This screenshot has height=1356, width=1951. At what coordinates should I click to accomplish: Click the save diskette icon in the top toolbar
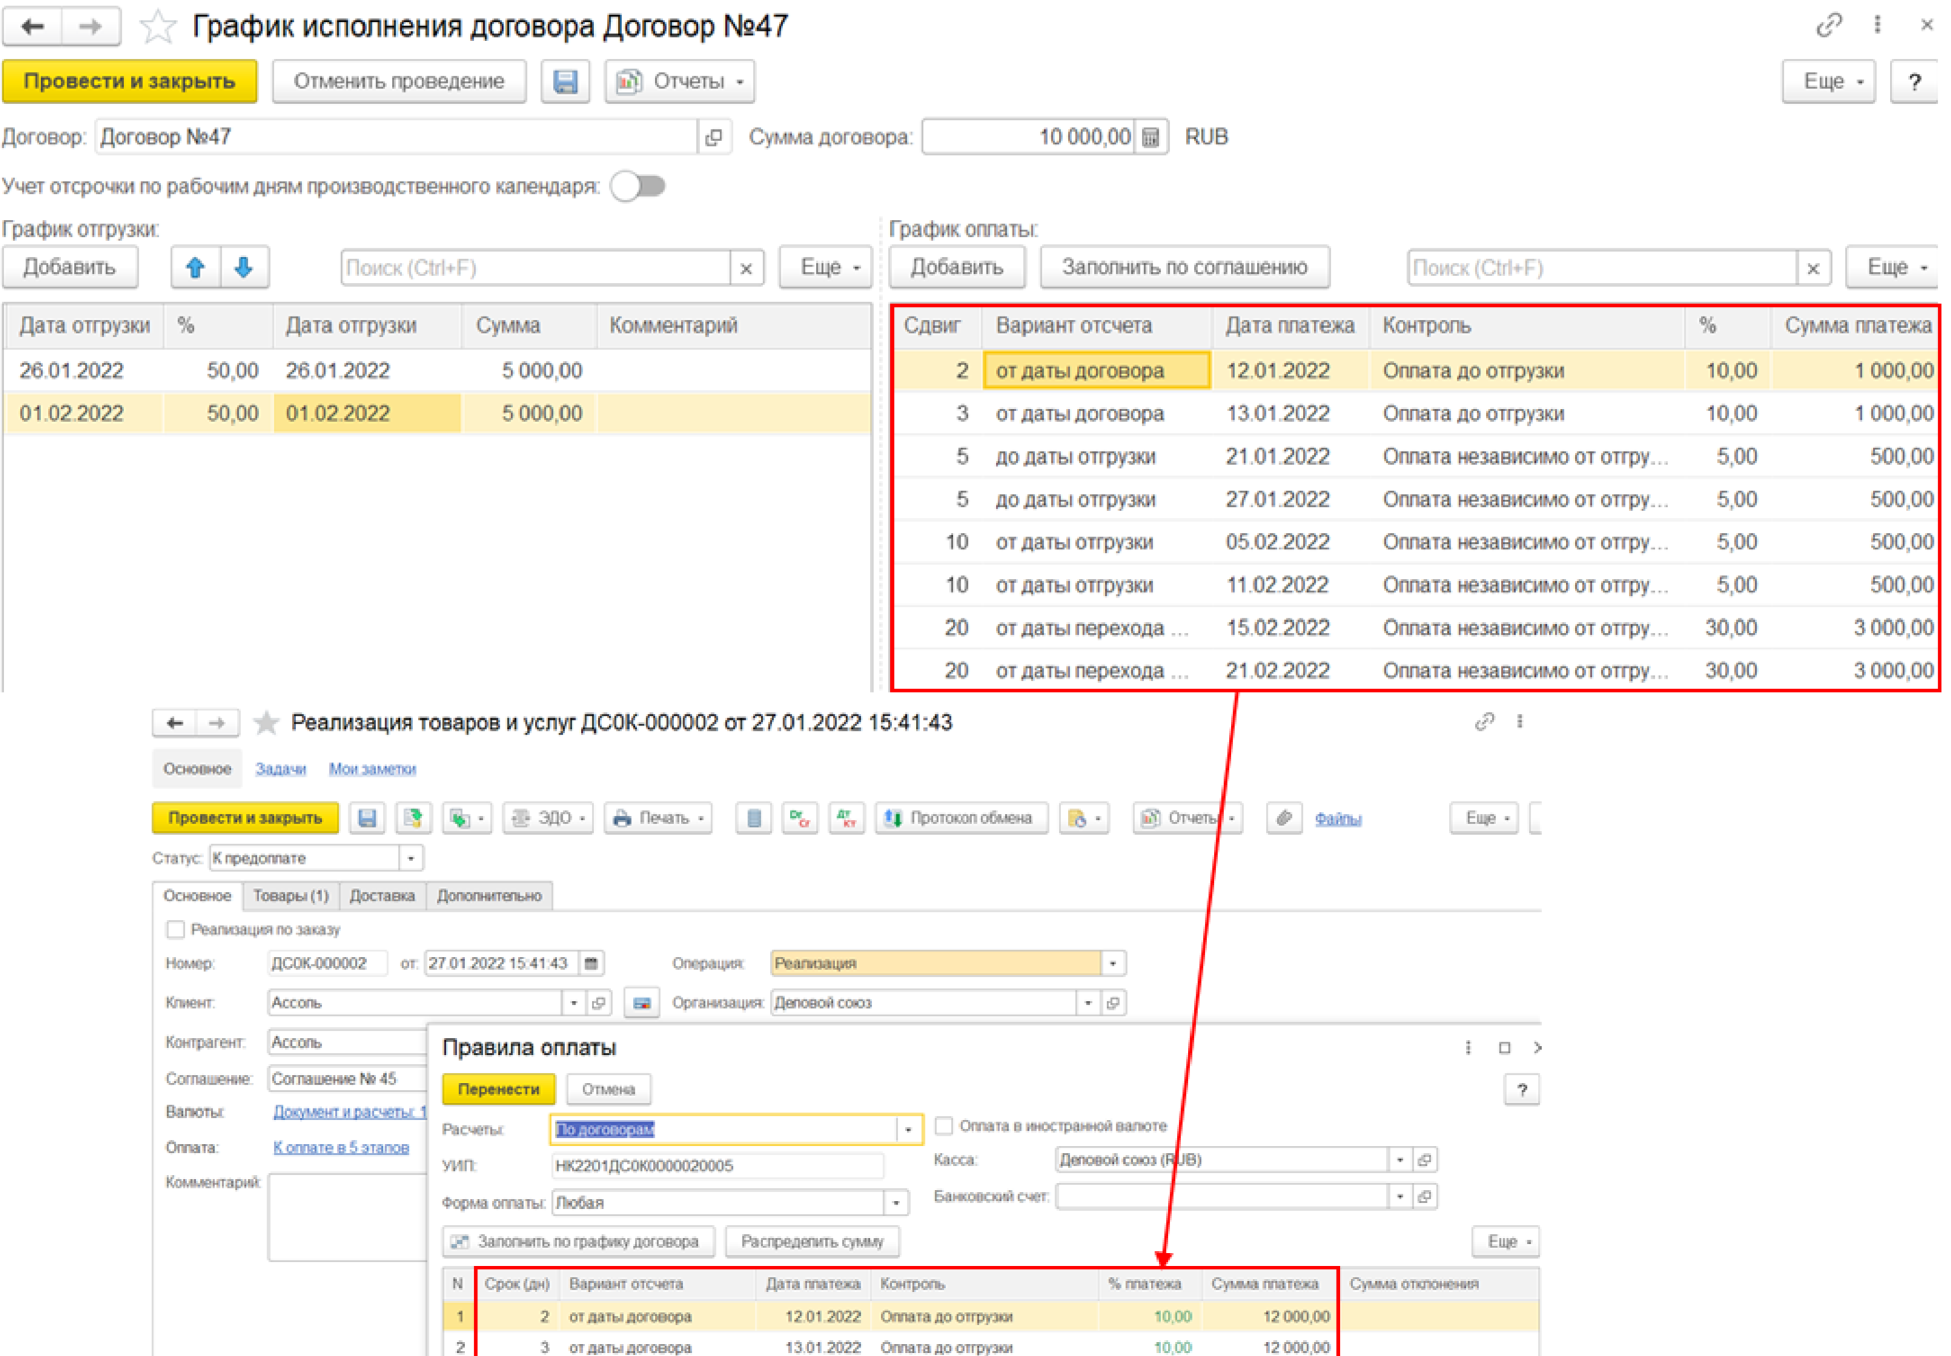point(565,82)
